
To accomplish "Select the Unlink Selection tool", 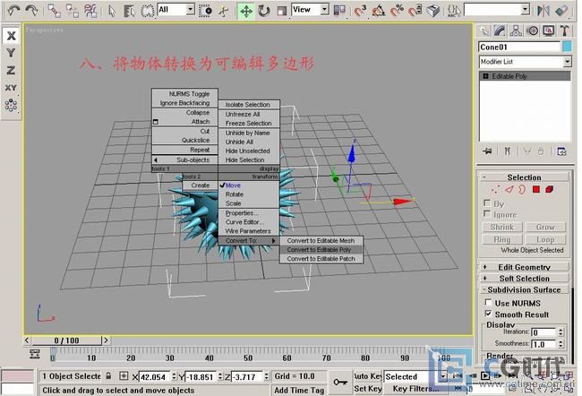I will [73, 11].
